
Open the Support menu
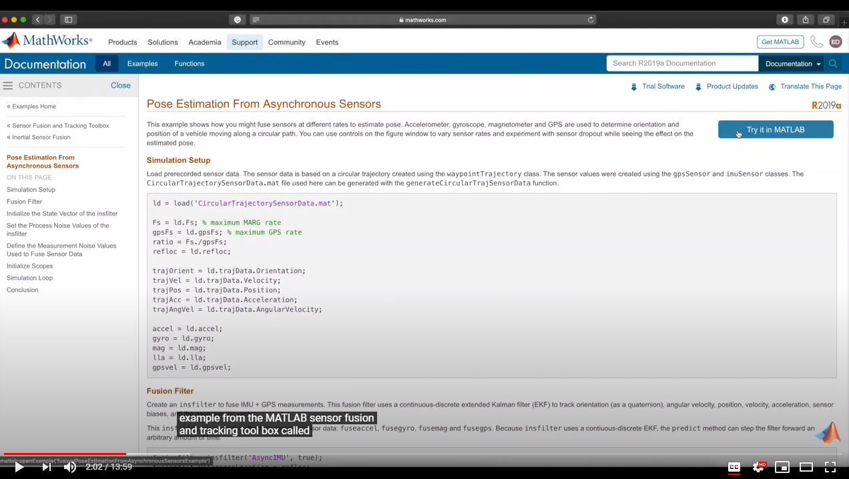click(x=244, y=42)
